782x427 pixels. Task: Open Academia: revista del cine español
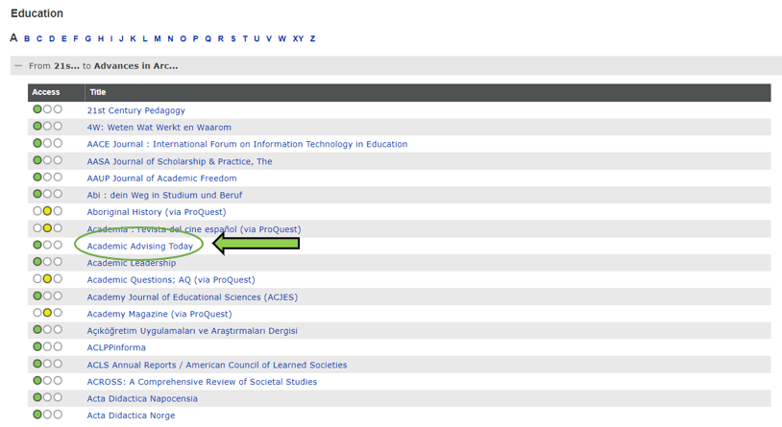194,229
